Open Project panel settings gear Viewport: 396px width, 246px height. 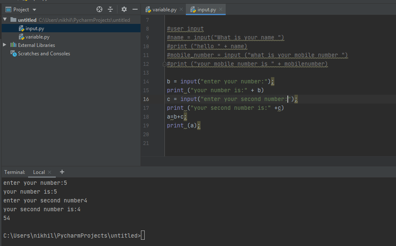tap(124, 9)
